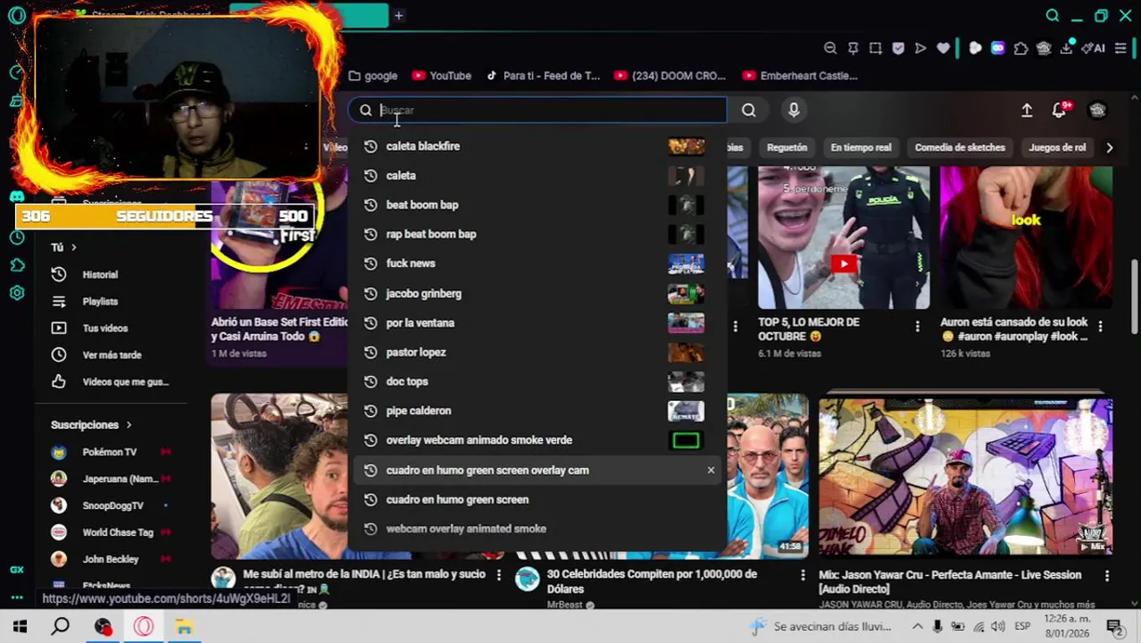Viewport: 1141px width, 643px height.
Task: Open Discord in Opera sidebar
Action: click(x=17, y=197)
